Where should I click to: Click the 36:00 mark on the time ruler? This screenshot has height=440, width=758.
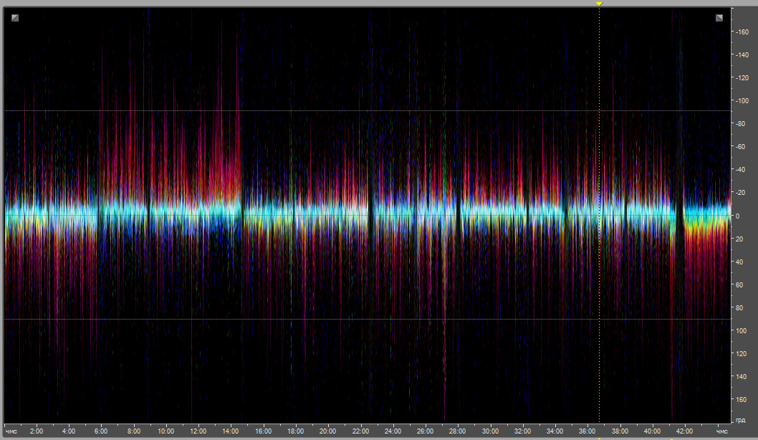[587, 431]
